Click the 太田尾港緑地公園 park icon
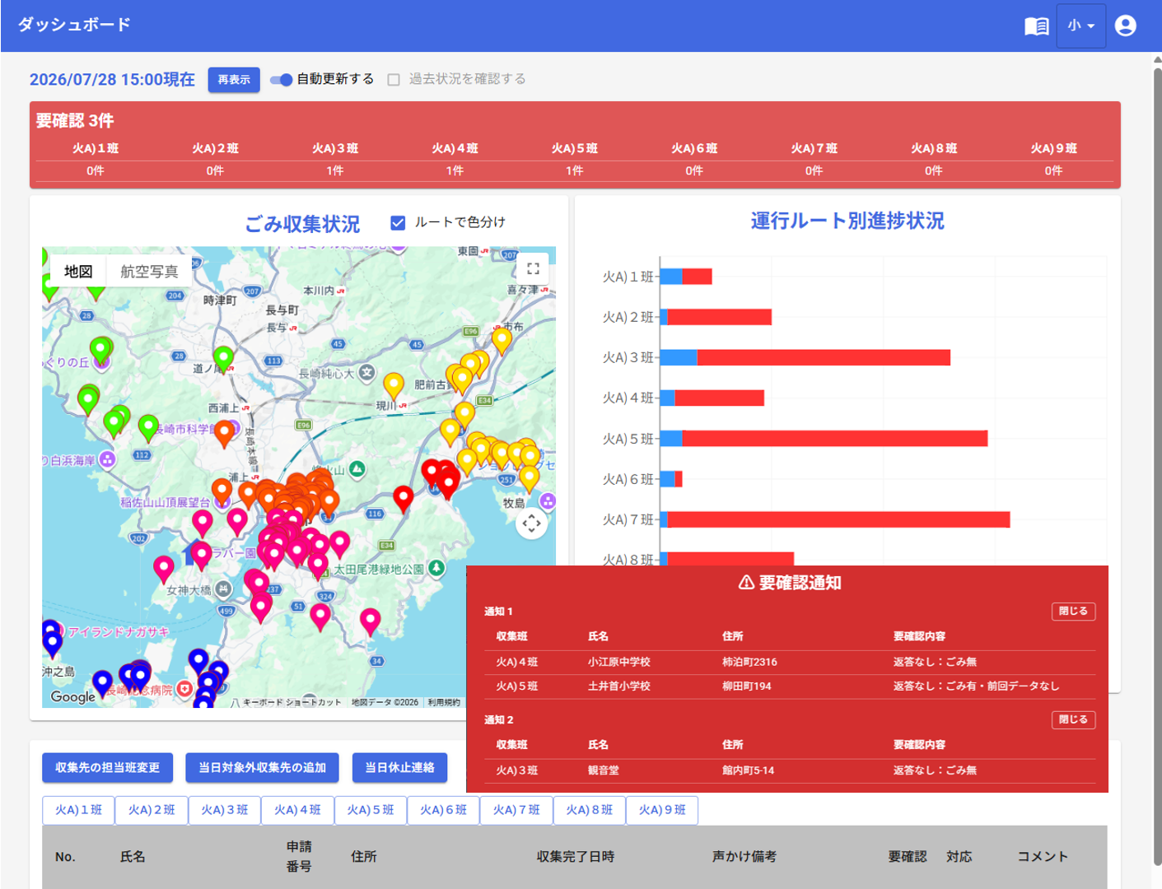The image size is (1162, 889). coord(436,568)
